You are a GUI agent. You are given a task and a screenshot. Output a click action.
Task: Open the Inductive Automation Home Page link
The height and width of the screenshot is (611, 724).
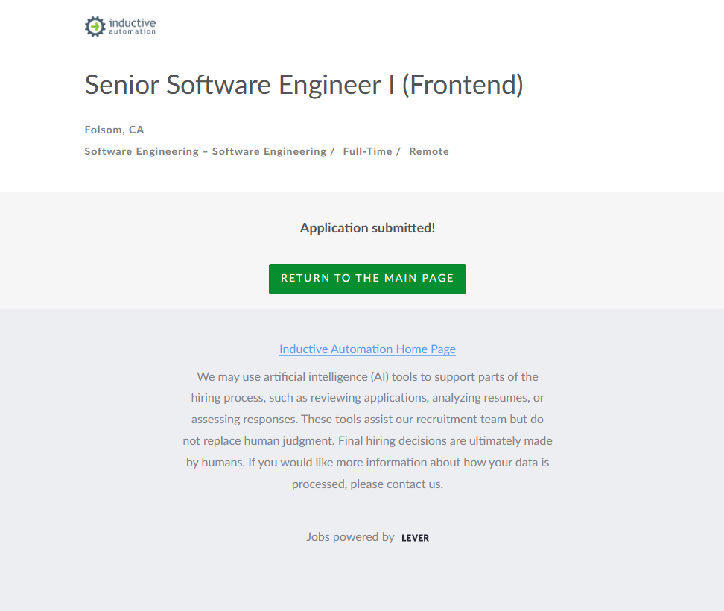click(367, 349)
